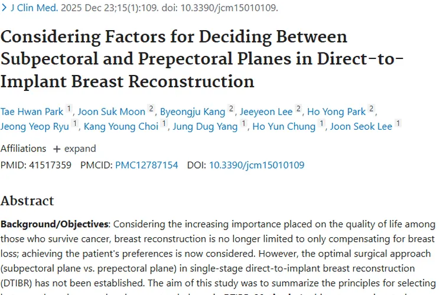Click affiliation superscript 1 after Tae Hwan Park

[69, 109]
